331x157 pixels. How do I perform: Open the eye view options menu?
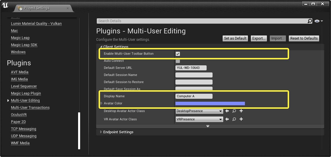point(318,21)
